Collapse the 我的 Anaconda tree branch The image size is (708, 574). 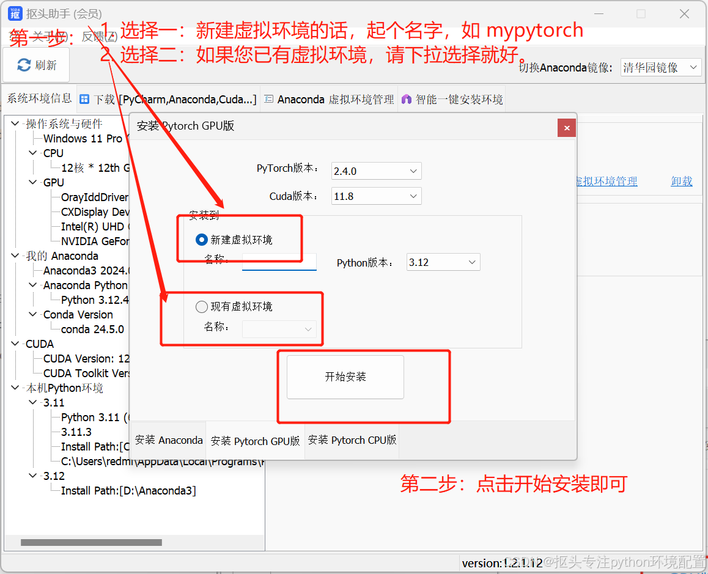(15, 256)
